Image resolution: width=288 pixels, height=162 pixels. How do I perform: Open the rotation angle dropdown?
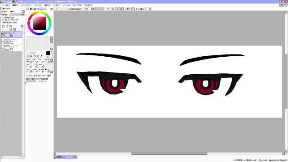[113, 9]
